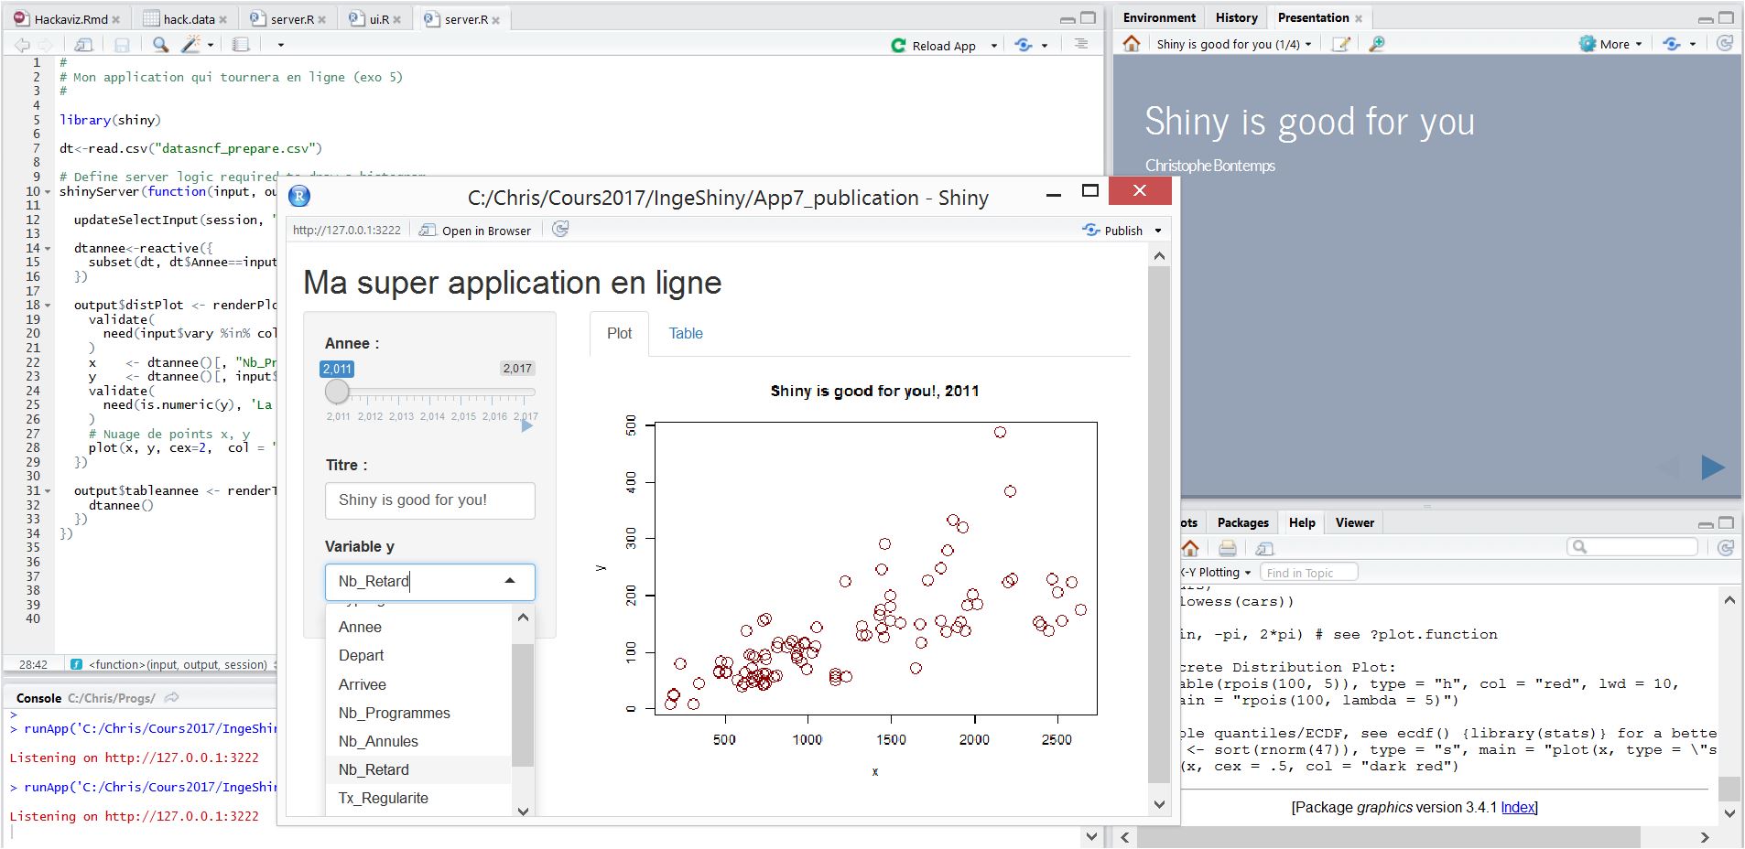Click Open in Browser button
Image resolution: width=1745 pixels, height=849 pixels.
(475, 231)
